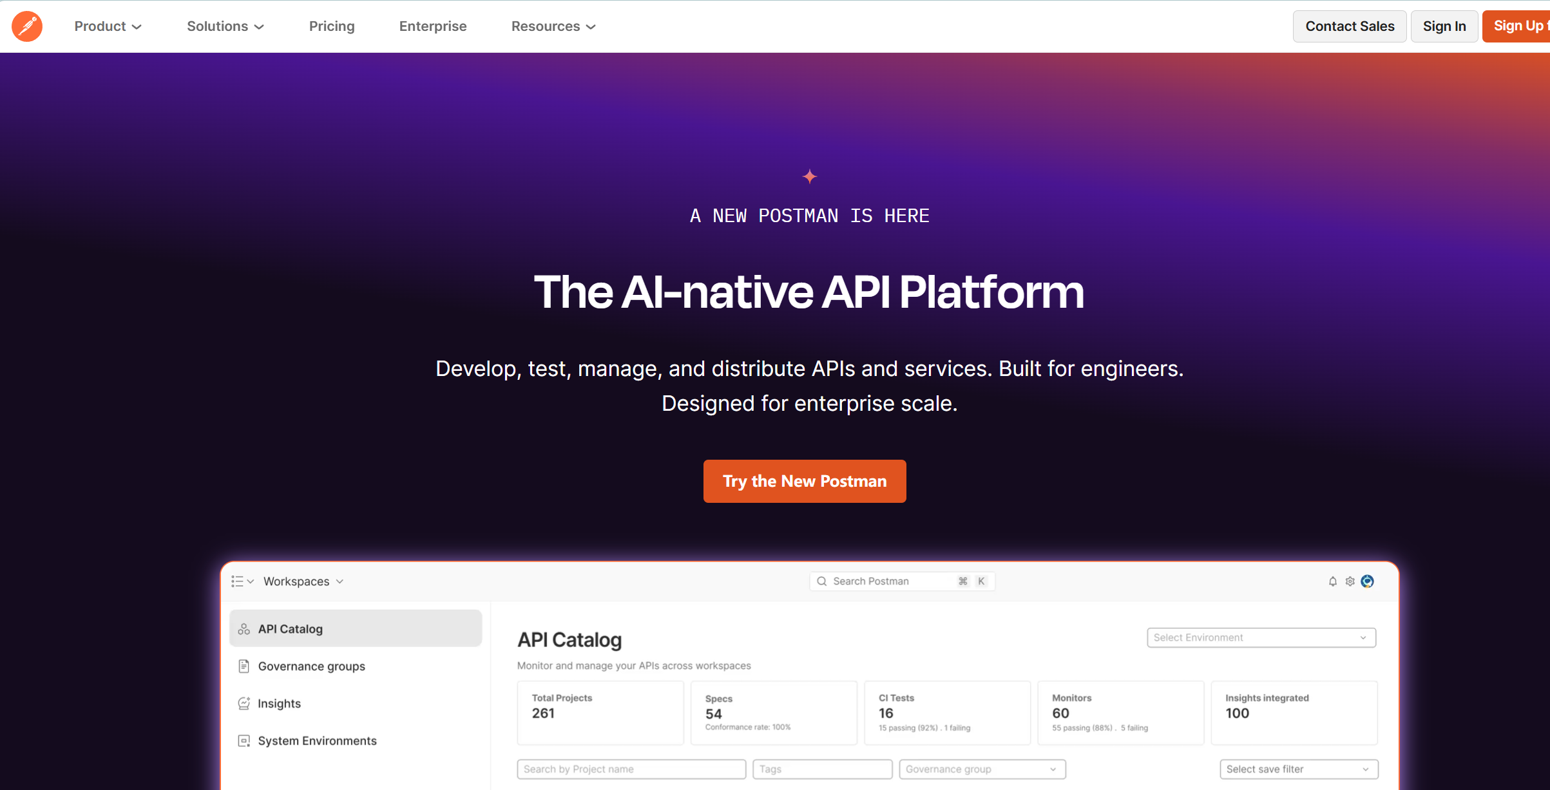Open the Select Environment dropdown

point(1261,637)
